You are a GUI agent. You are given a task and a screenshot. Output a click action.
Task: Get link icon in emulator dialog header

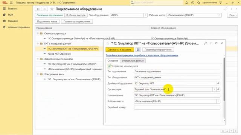[x=205, y=43]
